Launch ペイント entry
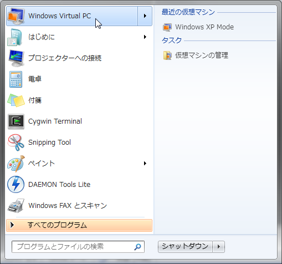 coord(79,164)
